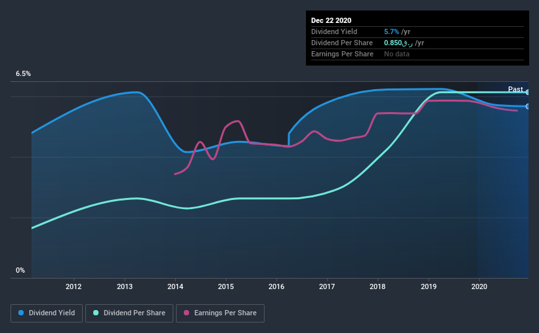Select the 2016 x-axis label
The width and height of the screenshot is (539, 333).
pos(276,286)
